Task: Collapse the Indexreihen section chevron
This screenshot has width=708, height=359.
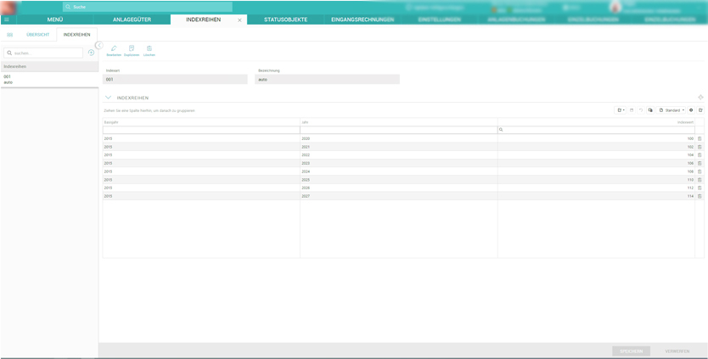Action: coord(108,98)
